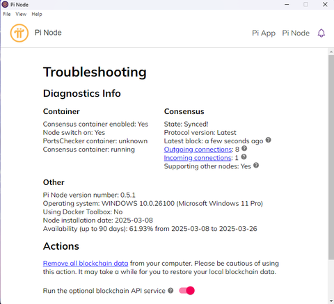The image size is (334, 304).
Task: Click the Availability 61.93% line
Action: click(150, 229)
